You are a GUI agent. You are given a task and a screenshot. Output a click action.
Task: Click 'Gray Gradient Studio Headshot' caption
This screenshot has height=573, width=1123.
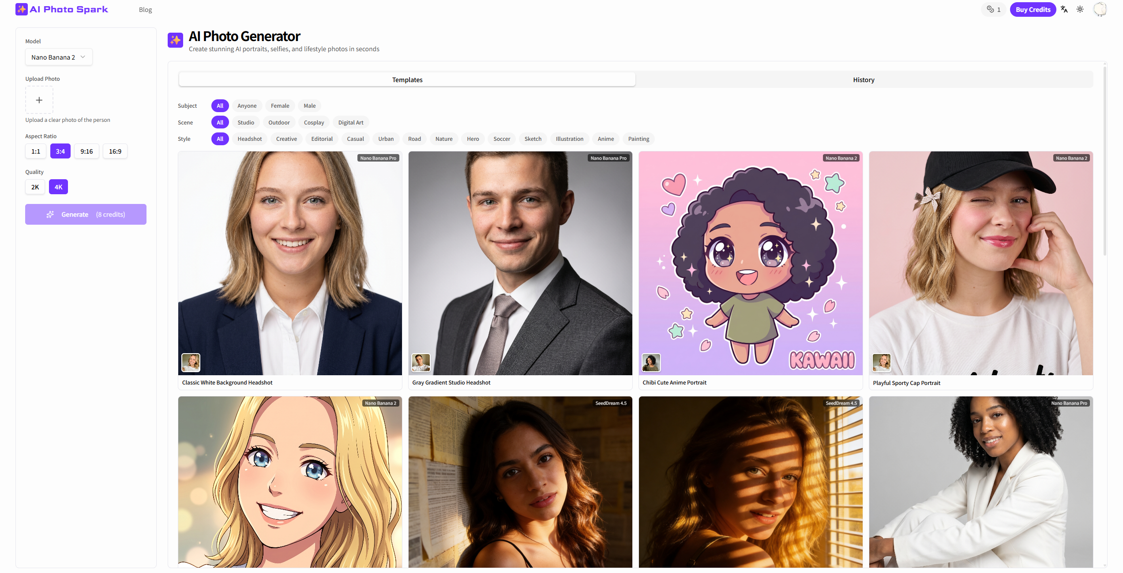pyautogui.click(x=451, y=383)
